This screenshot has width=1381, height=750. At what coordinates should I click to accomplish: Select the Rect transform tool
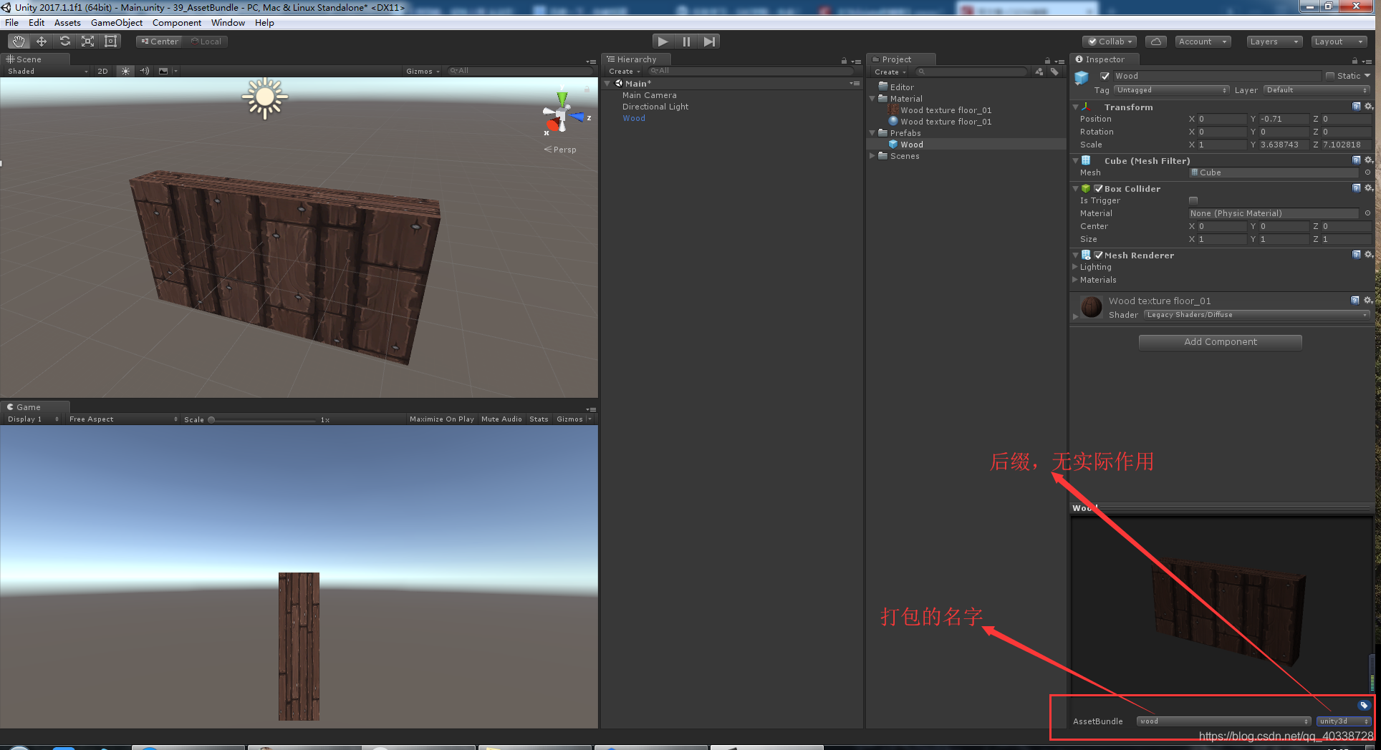(110, 41)
